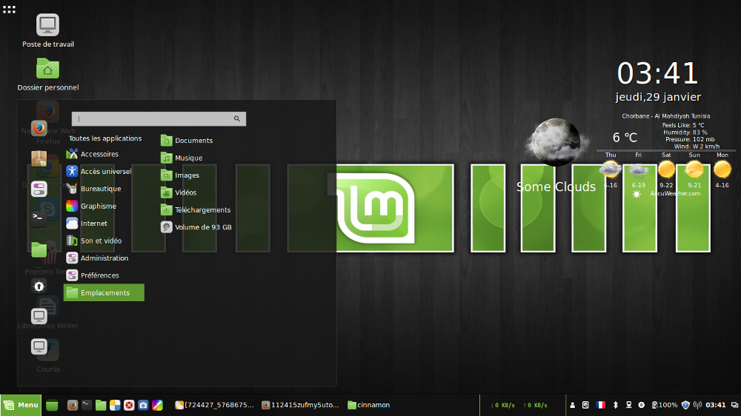741x416 pixels.
Task: Open system settings toggle-switch favorite
Action: pyautogui.click(x=39, y=189)
